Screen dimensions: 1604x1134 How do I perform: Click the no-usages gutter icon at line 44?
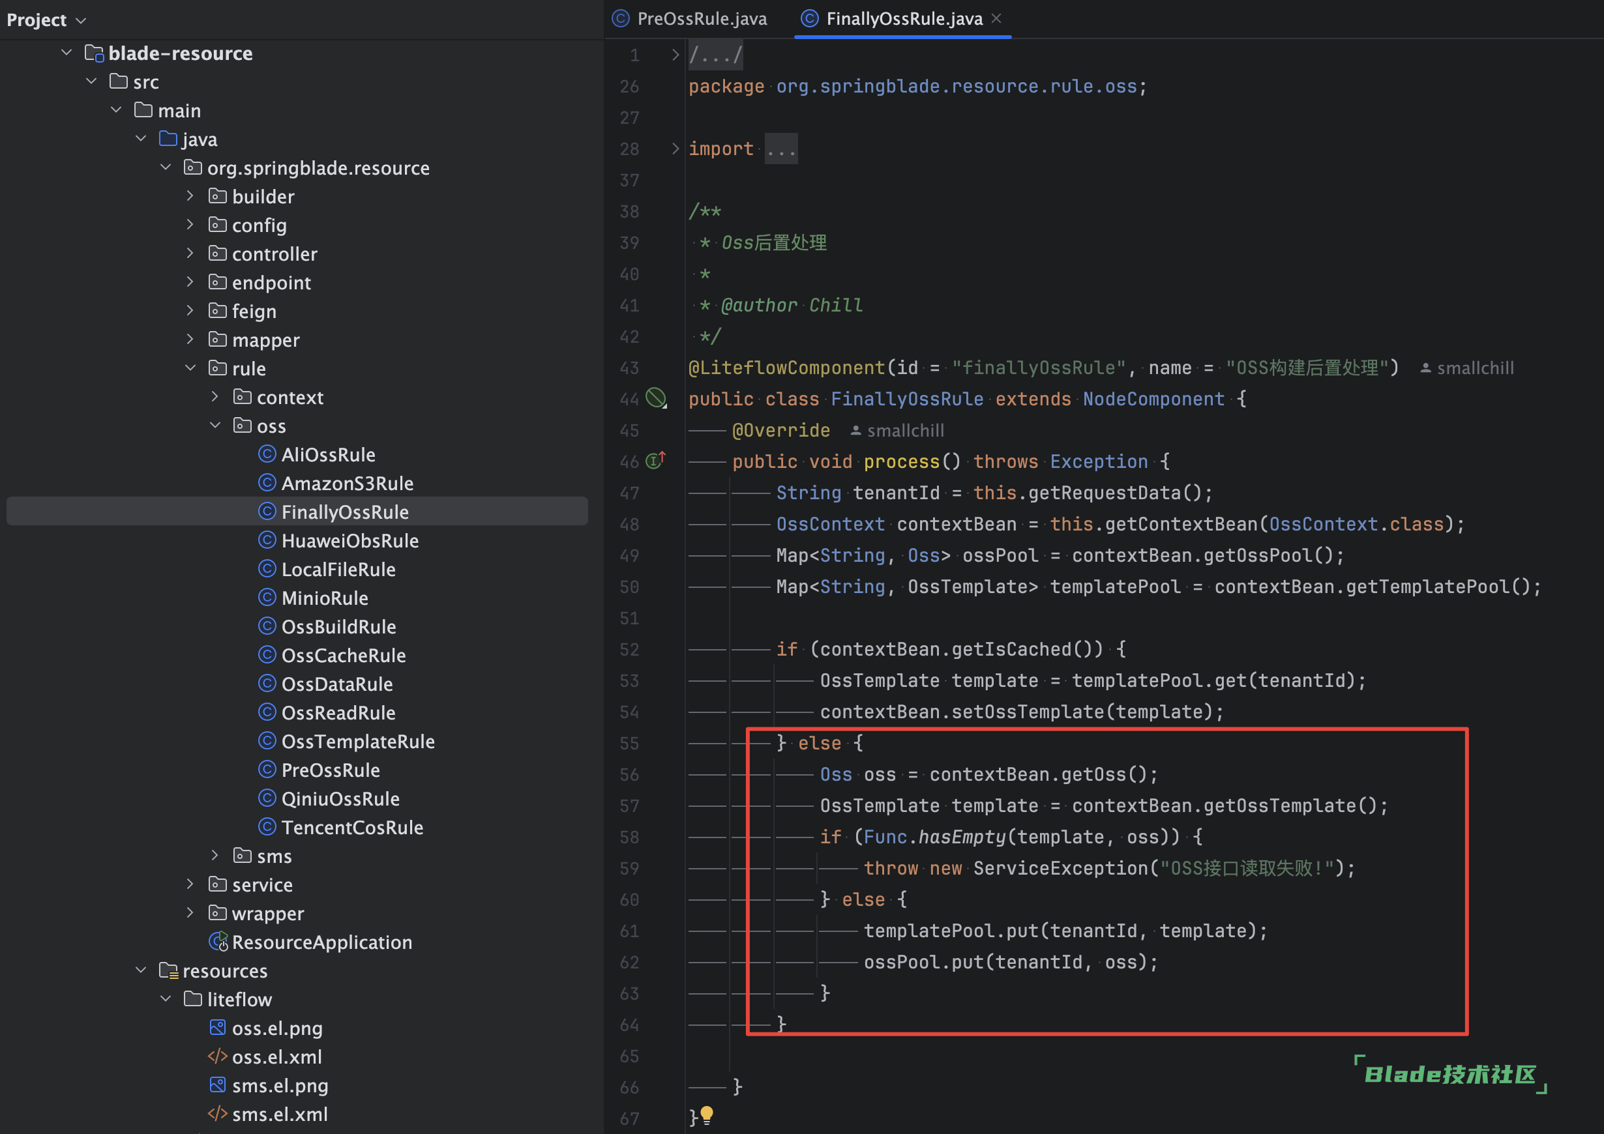[656, 398]
